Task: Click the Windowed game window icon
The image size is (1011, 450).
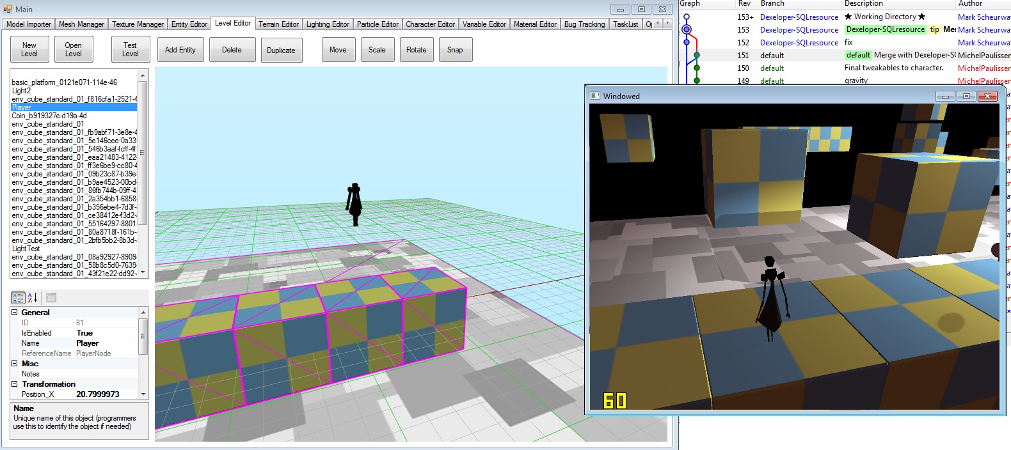Action: [x=595, y=97]
